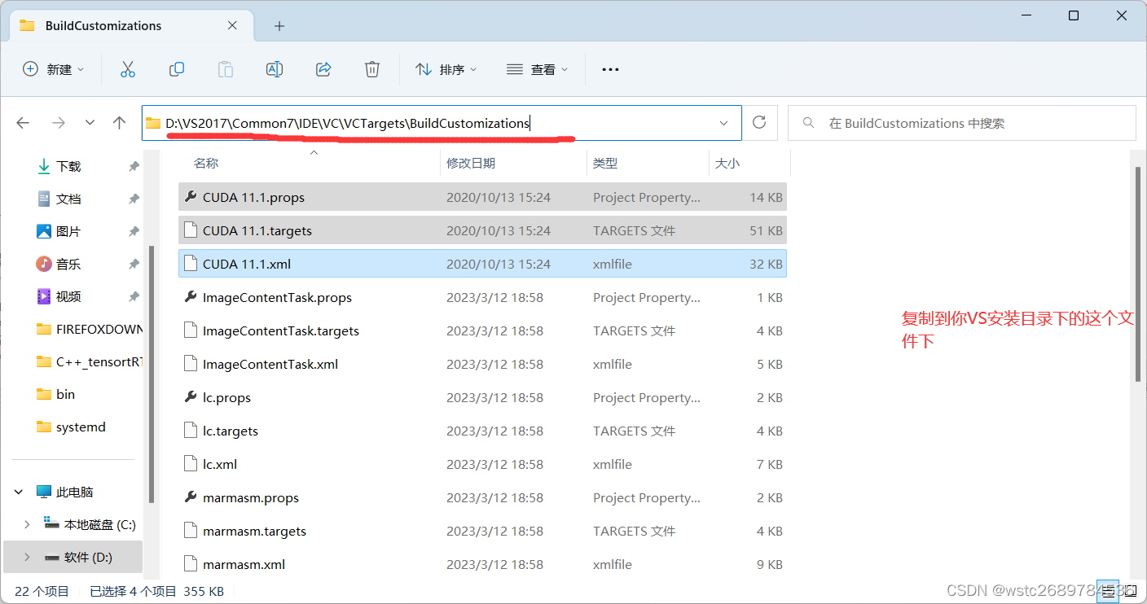1147x604 pixels.
Task: Sort by the 大小 column header
Action: coord(727,163)
